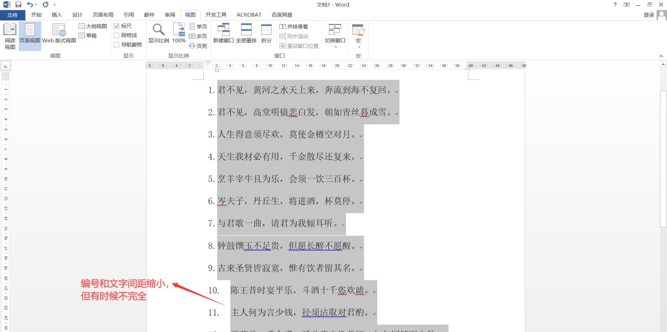Click 新建窗口 new window
This screenshot has height=332, width=667.
pyautogui.click(x=224, y=34)
